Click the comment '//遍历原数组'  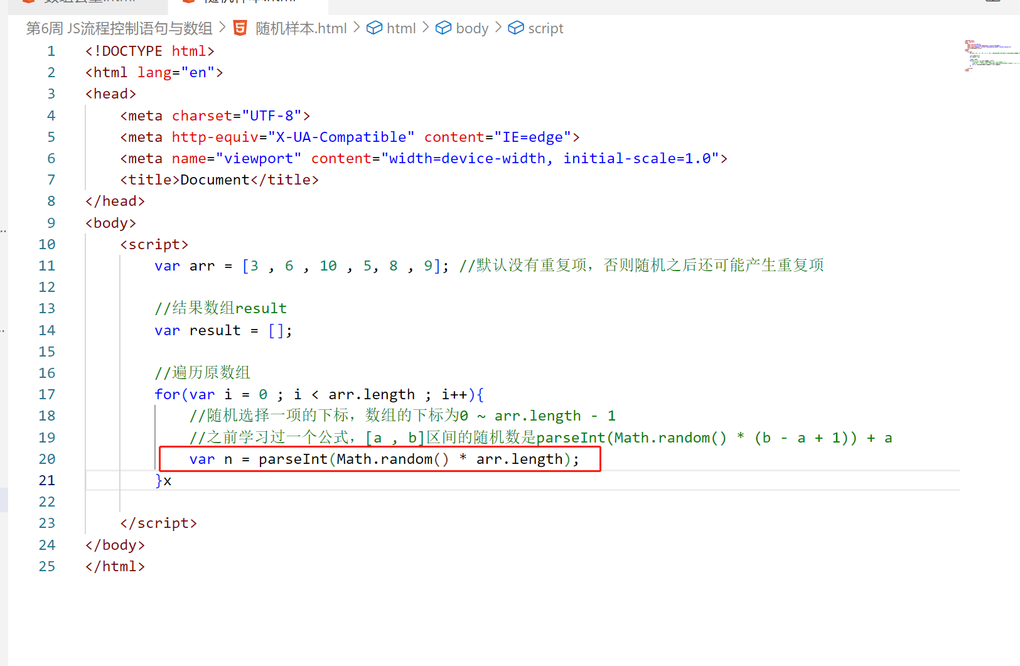[x=203, y=373]
